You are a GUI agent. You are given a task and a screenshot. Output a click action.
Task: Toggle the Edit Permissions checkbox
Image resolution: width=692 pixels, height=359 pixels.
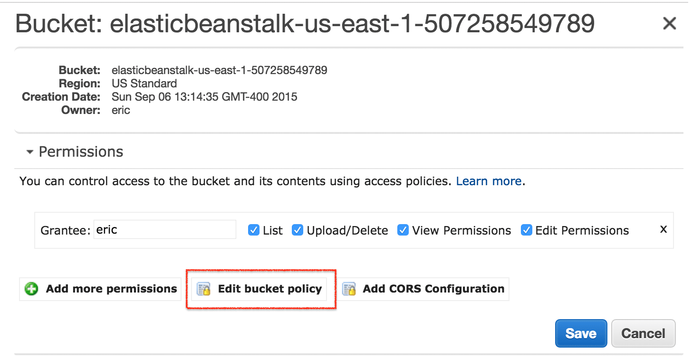point(526,230)
